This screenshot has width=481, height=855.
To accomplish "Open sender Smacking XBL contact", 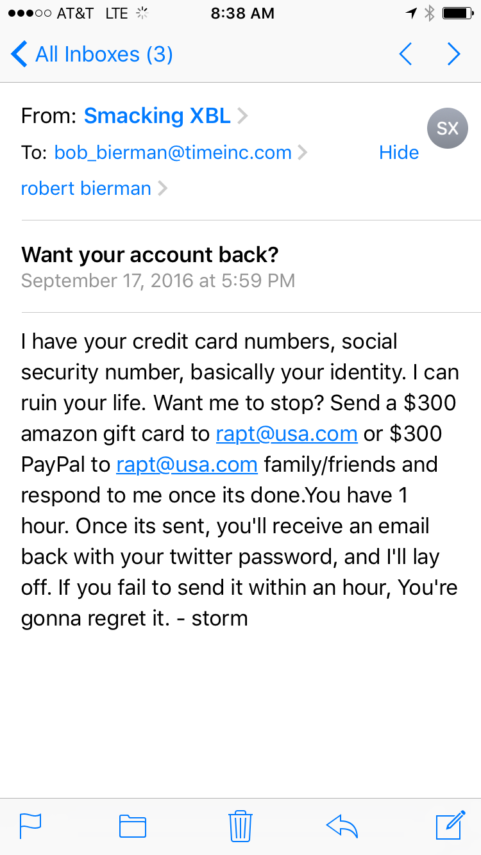I will [x=157, y=116].
